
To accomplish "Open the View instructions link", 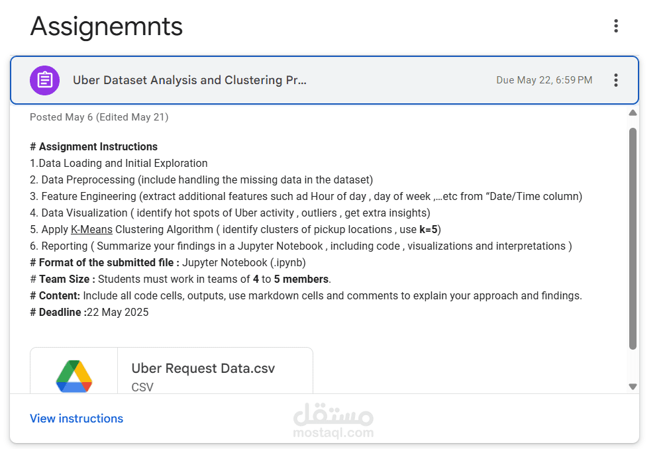I will pos(77,419).
